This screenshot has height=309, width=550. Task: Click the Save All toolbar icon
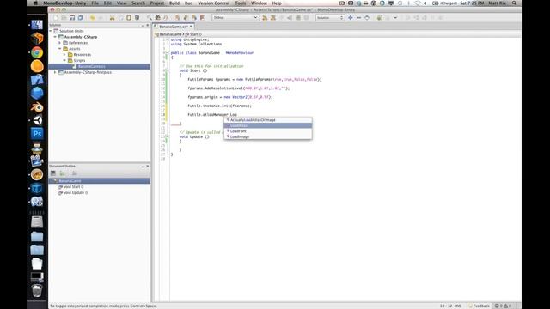(80, 17)
